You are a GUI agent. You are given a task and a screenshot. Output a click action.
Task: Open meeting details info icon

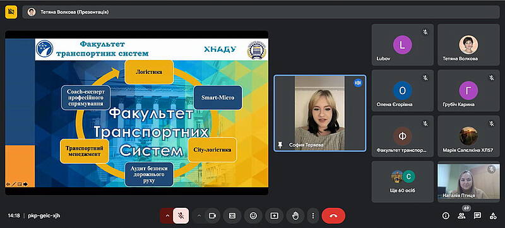pos(446,216)
